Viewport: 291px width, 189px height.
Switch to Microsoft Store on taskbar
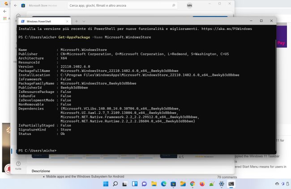click(173, 184)
